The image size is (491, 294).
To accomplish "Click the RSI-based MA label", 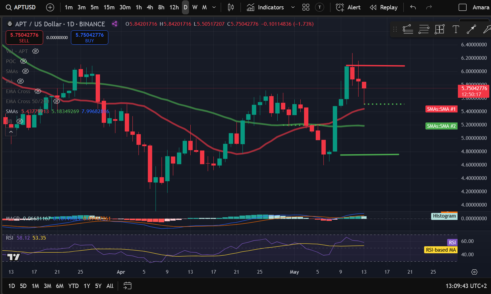I will coord(441,250).
